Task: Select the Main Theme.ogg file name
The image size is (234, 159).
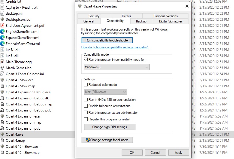Action: (x=19, y=62)
